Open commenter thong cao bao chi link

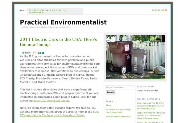146,122
